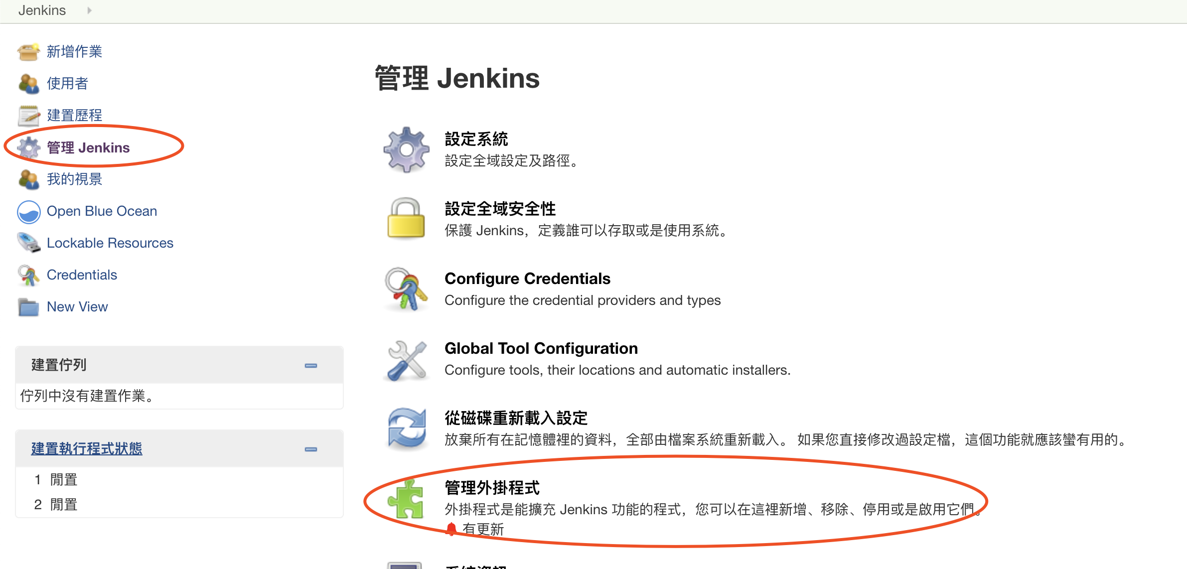Open the New View link

pyautogui.click(x=77, y=307)
